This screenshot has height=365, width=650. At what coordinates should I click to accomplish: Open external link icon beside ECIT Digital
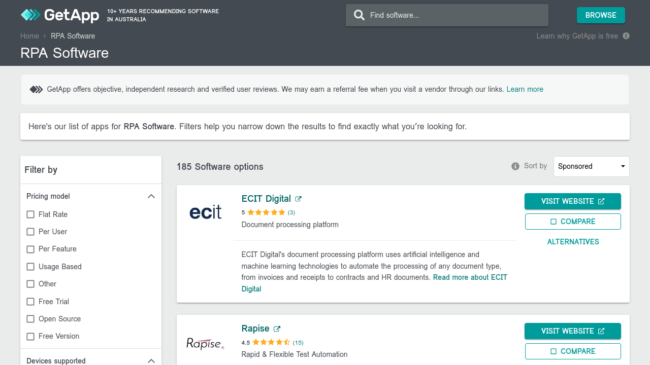(x=298, y=199)
